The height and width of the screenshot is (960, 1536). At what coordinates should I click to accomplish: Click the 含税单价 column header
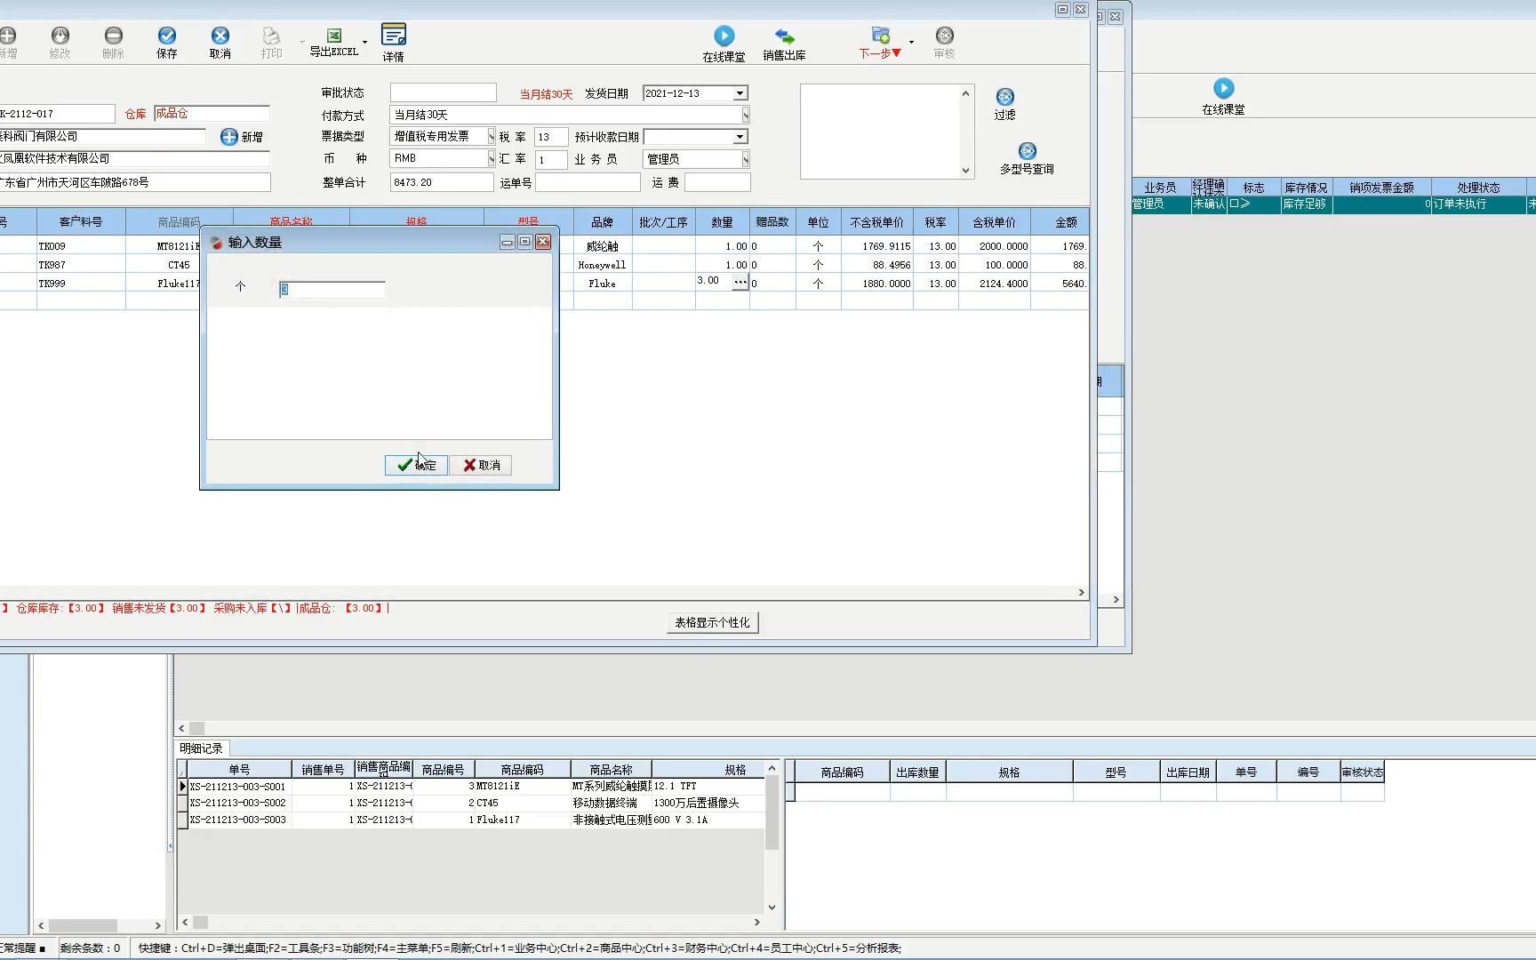click(x=994, y=222)
